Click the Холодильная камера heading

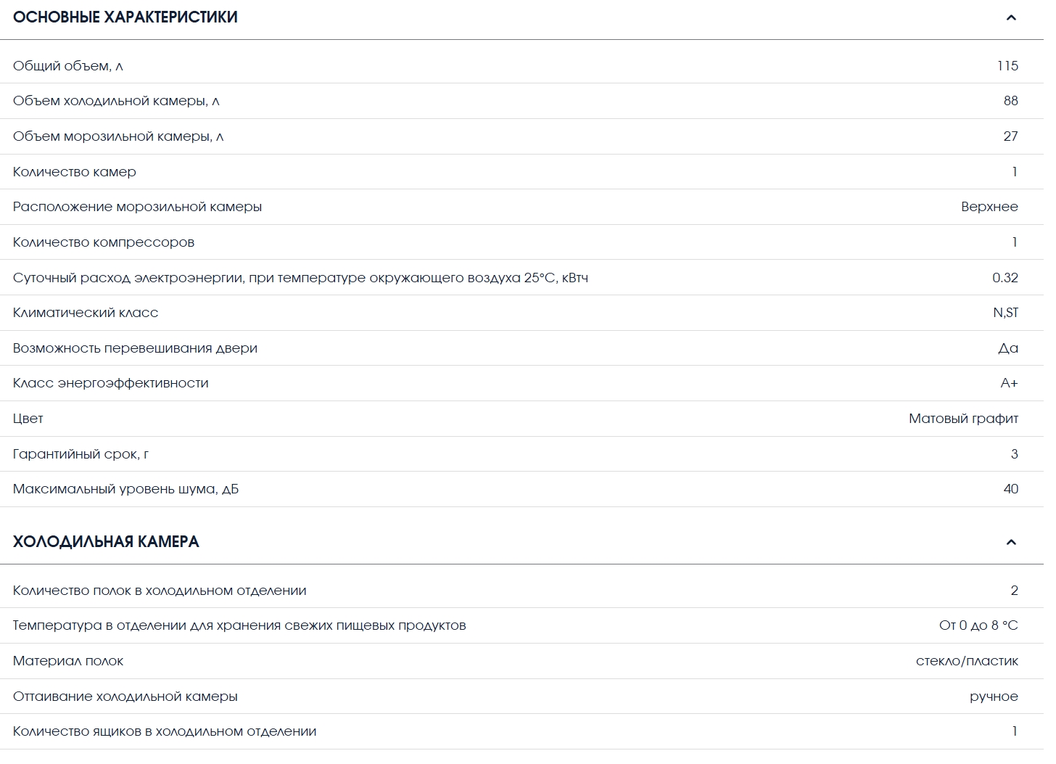click(x=106, y=542)
